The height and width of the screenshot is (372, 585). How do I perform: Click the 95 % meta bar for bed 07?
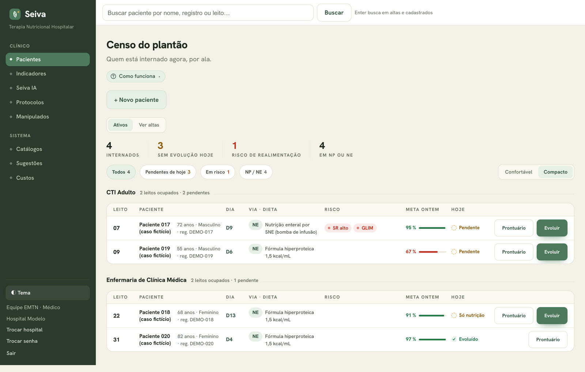(x=432, y=228)
